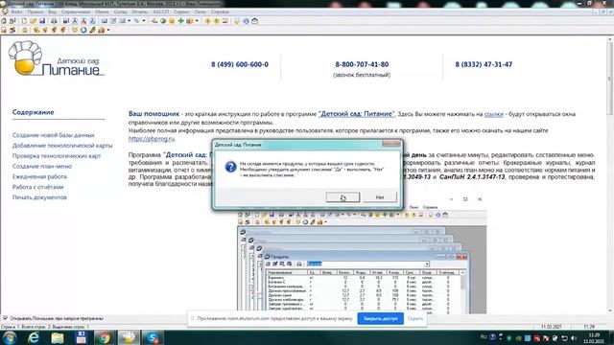Click the printer icon in the toolbar
Viewport: 614px width, 345px height.
click(x=54, y=21)
